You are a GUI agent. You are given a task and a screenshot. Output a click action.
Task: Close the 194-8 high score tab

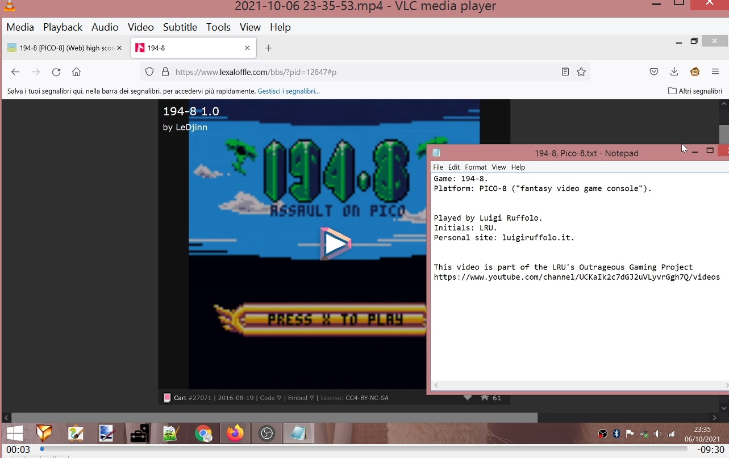coord(119,48)
